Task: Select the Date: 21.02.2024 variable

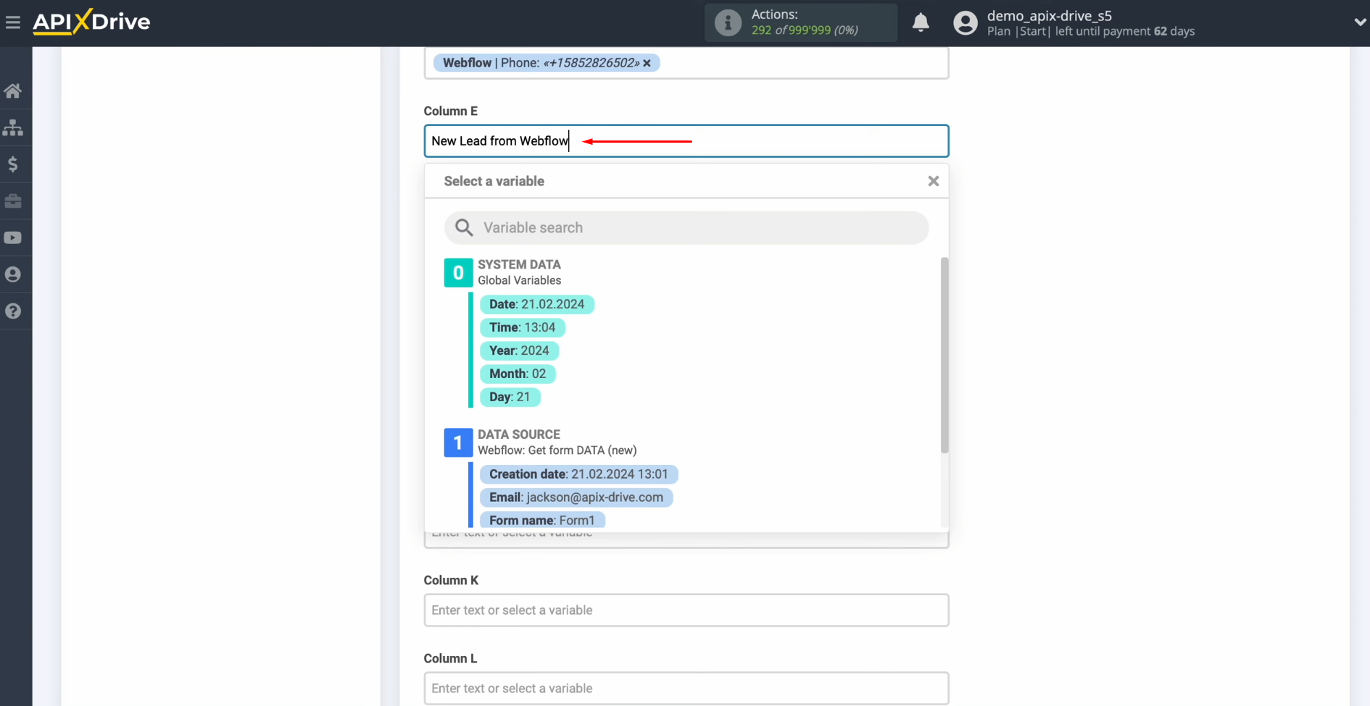Action: point(537,304)
